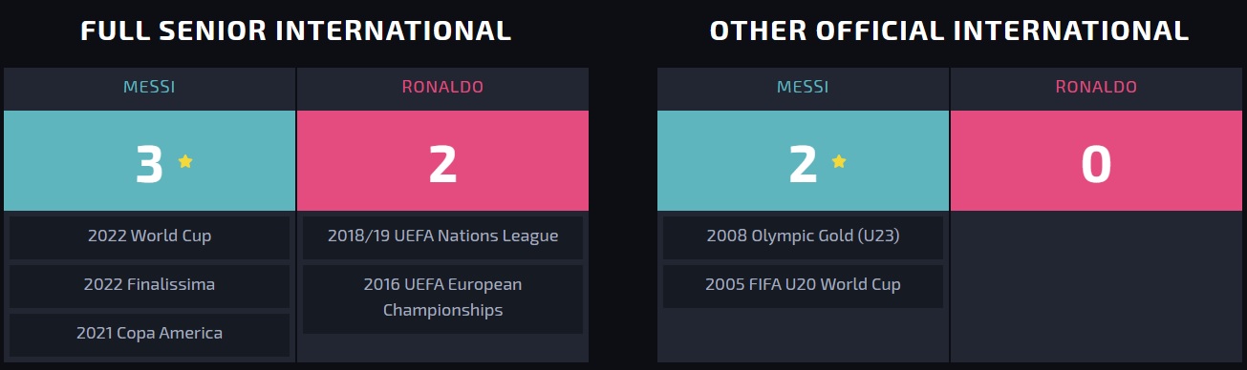Click the star beside Messi's 3 senior titles
Screen dimensions: 1247x370
point(185,161)
